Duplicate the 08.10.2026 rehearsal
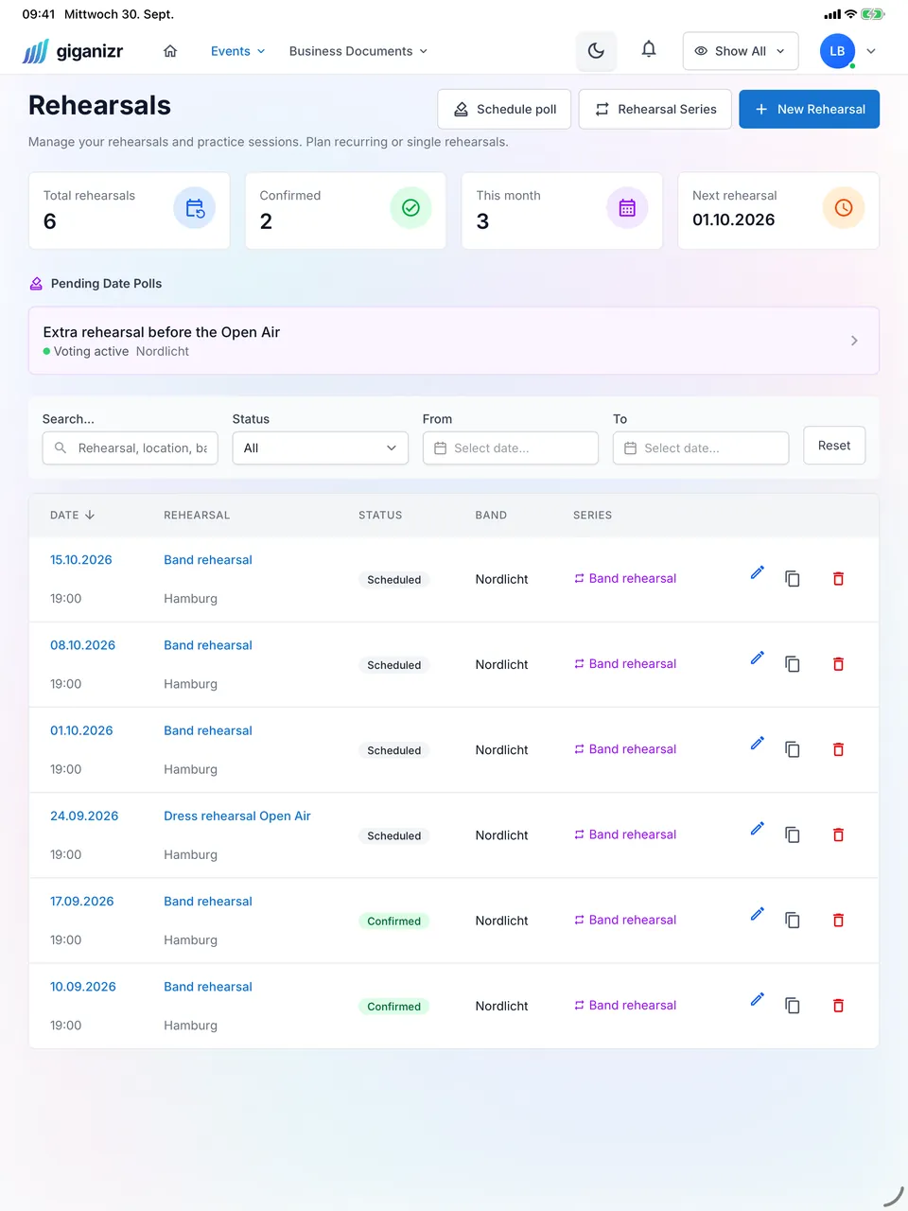 tap(793, 664)
